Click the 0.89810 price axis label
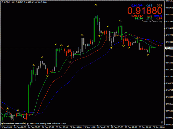 [x=169, y=125]
